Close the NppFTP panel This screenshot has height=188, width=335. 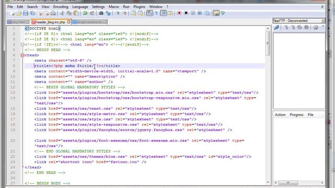point(322,21)
